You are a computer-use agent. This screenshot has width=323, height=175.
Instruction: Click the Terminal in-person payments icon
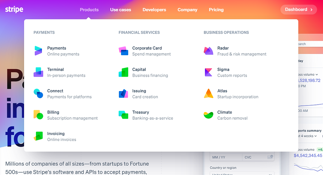38,72
